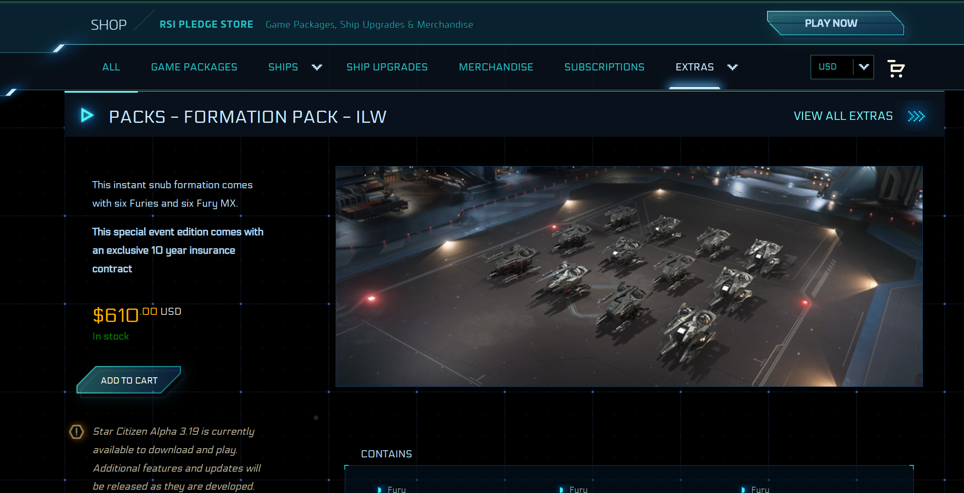Click the carousel dot below the product image

coord(315,417)
